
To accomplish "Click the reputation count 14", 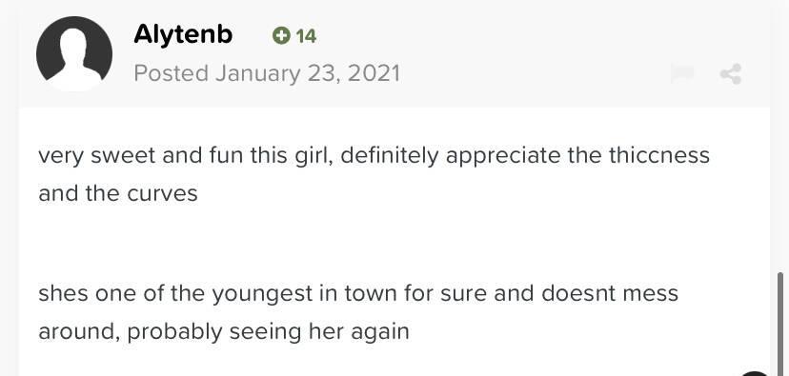I will click(x=306, y=36).
